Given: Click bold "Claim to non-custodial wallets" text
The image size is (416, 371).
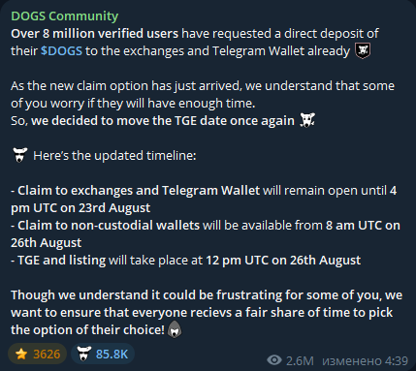Looking at the screenshot, I should pyautogui.click(x=109, y=226).
